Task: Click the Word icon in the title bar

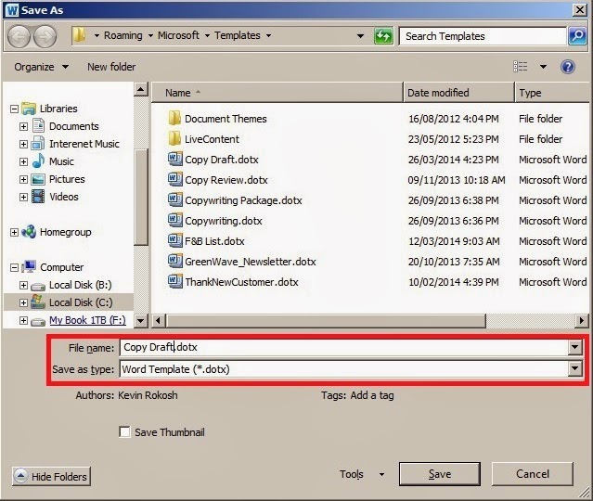Action: pos(12,10)
